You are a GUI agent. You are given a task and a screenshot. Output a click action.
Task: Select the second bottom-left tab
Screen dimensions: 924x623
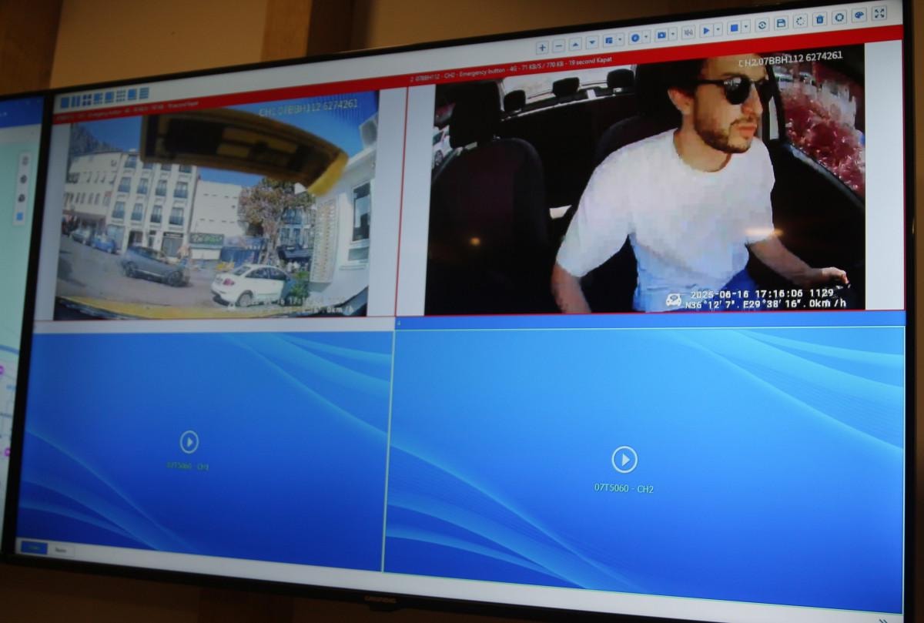point(60,551)
